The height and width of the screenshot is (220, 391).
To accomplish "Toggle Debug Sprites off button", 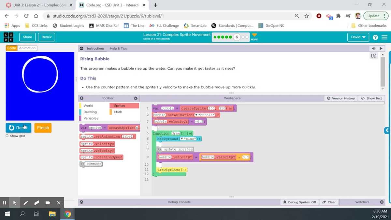I will [x=299, y=202].
